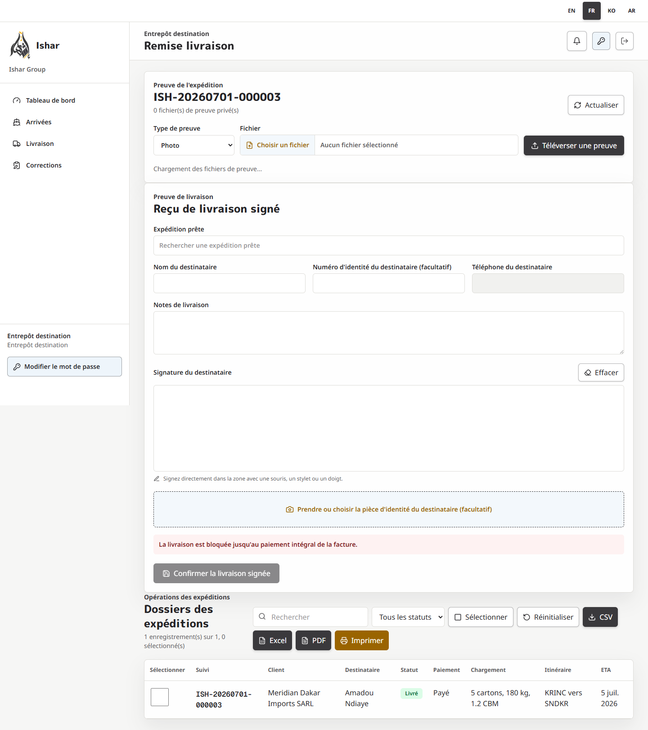Click the Ishar logo in the sidebar

[20, 45]
